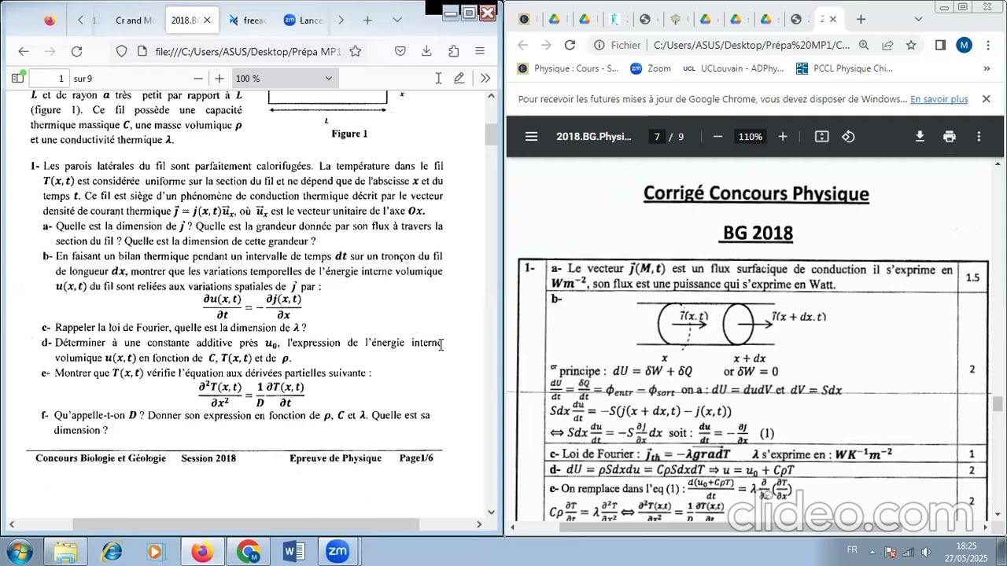
Task: Open the 'Physique : Cours' bookmark
Action: click(x=568, y=68)
